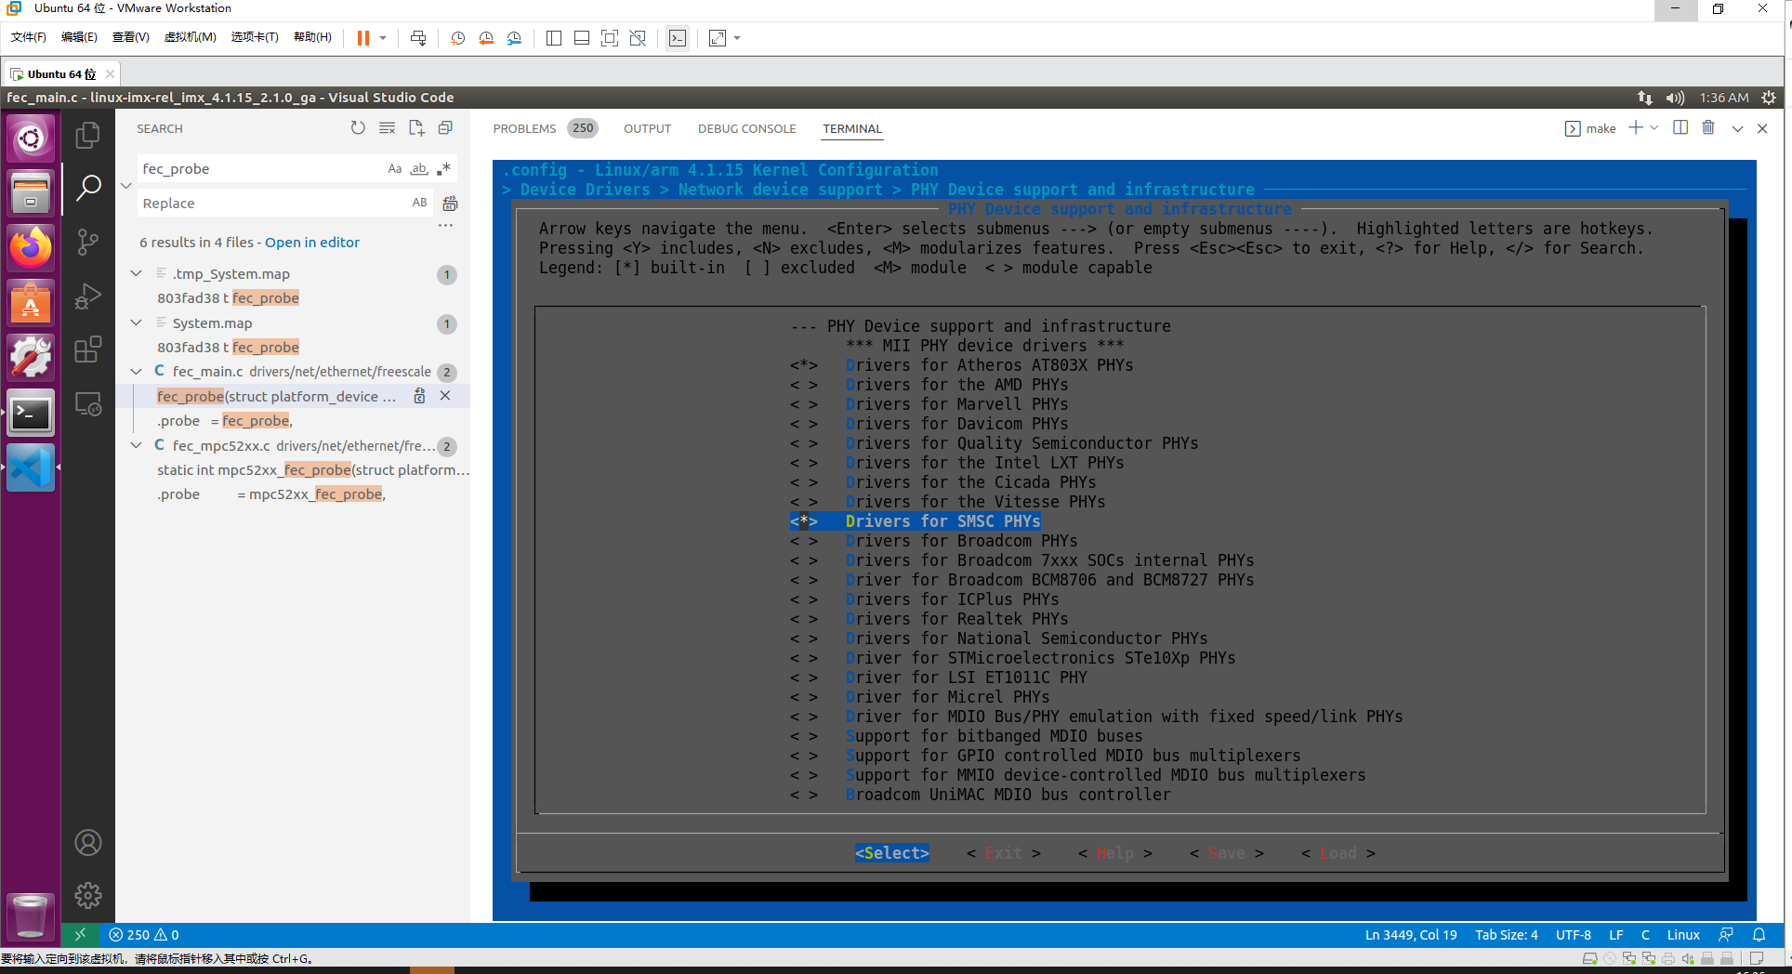Screen dimensions: 1792x974
Task: Click the Ln 3449, Col 19 status entry
Action: click(1411, 935)
